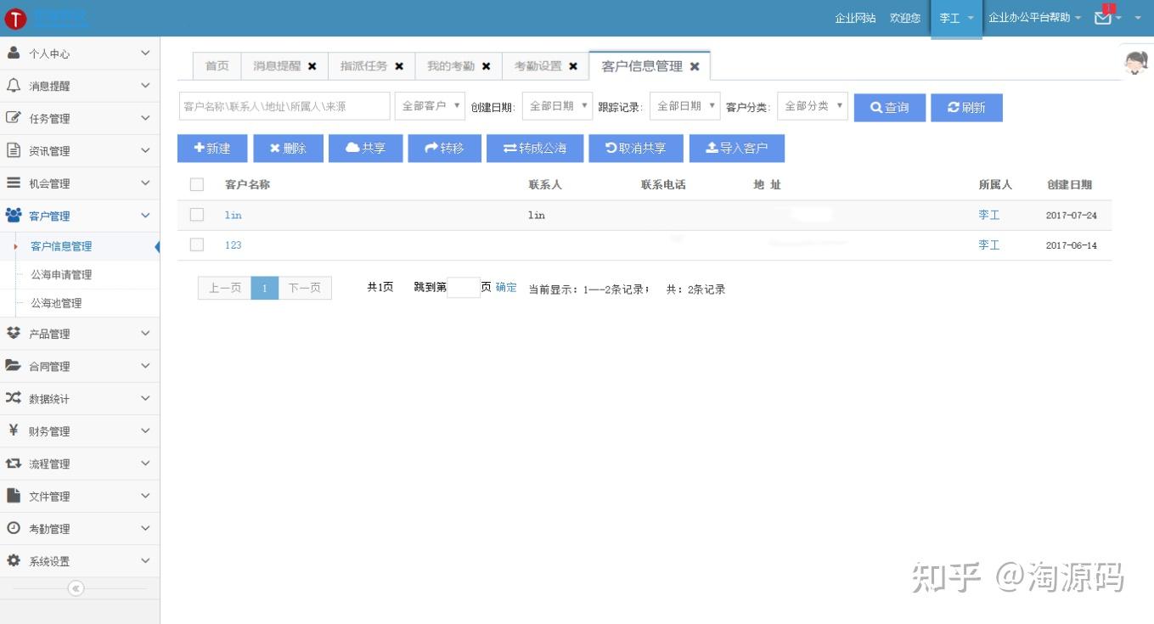
Task: Click the 共享 share button
Action: pos(365,148)
